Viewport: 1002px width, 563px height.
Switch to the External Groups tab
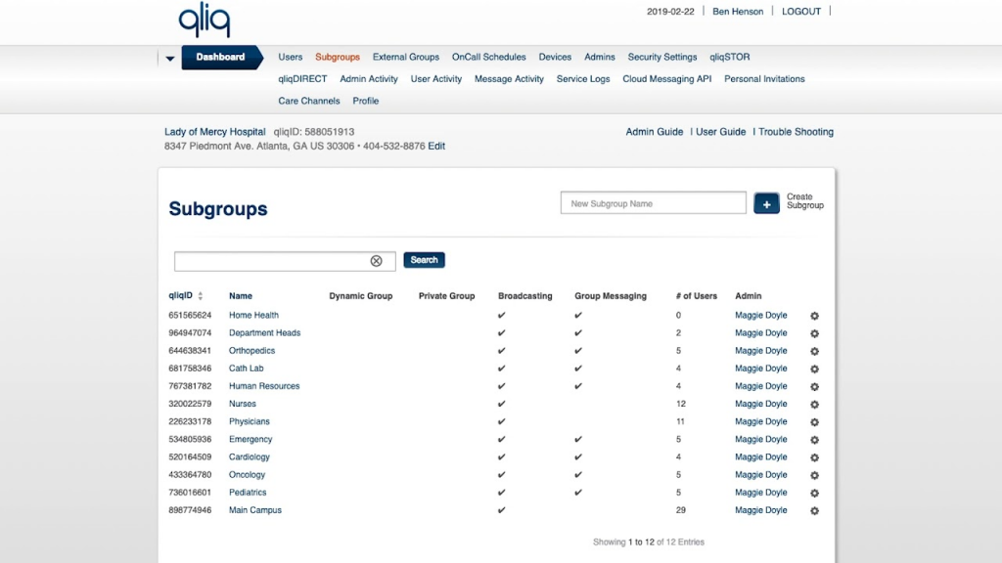coord(405,57)
